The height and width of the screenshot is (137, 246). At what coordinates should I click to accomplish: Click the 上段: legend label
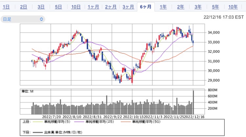(x=27, y=122)
